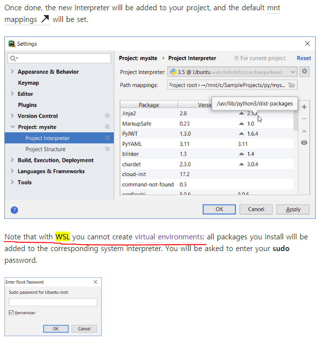Select the chardet package row
Image resolution: width=320 pixels, height=342 pixels.
pyautogui.click(x=207, y=164)
